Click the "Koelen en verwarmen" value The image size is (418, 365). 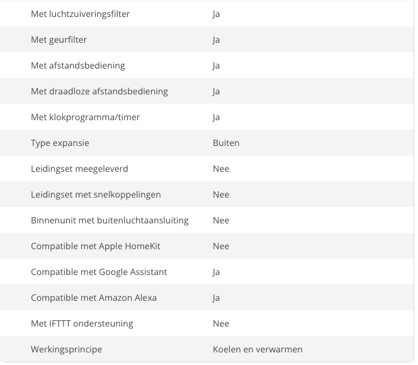(x=257, y=349)
